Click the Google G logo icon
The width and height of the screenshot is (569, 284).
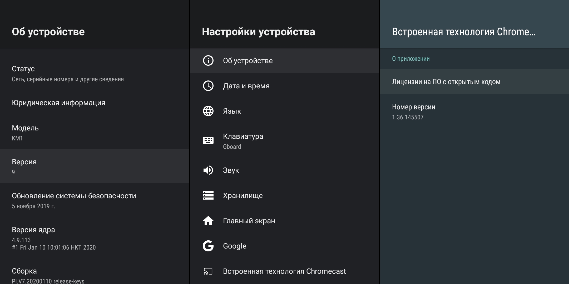coord(208,246)
